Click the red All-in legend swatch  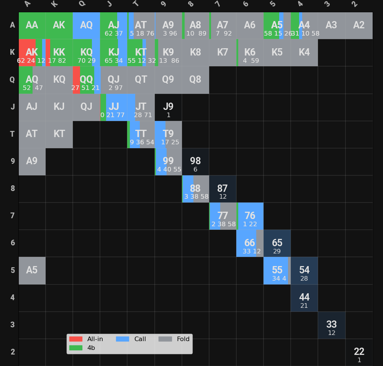point(75,339)
